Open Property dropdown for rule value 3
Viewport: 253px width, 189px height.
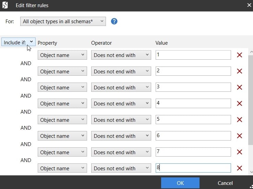click(62, 87)
